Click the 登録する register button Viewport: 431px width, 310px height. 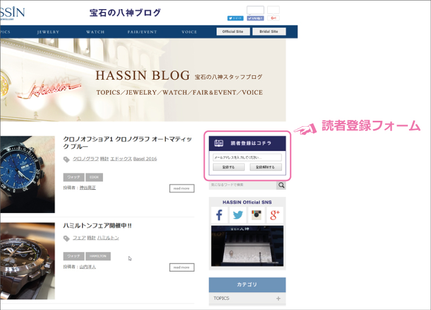coord(228,167)
